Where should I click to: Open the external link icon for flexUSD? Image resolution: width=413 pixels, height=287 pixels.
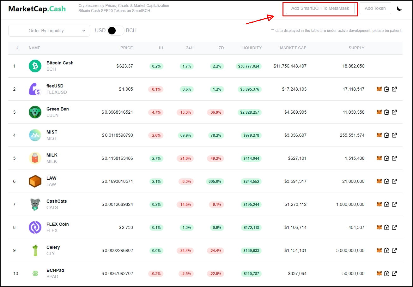pyautogui.click(x=394, y=89)
